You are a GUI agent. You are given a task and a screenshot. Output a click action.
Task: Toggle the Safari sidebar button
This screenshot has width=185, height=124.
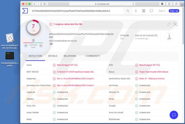coord(45,4)
